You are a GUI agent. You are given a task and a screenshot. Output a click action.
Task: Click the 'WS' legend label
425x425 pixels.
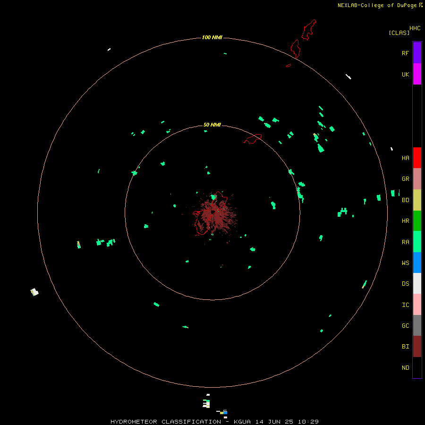(x=405, y=263)
